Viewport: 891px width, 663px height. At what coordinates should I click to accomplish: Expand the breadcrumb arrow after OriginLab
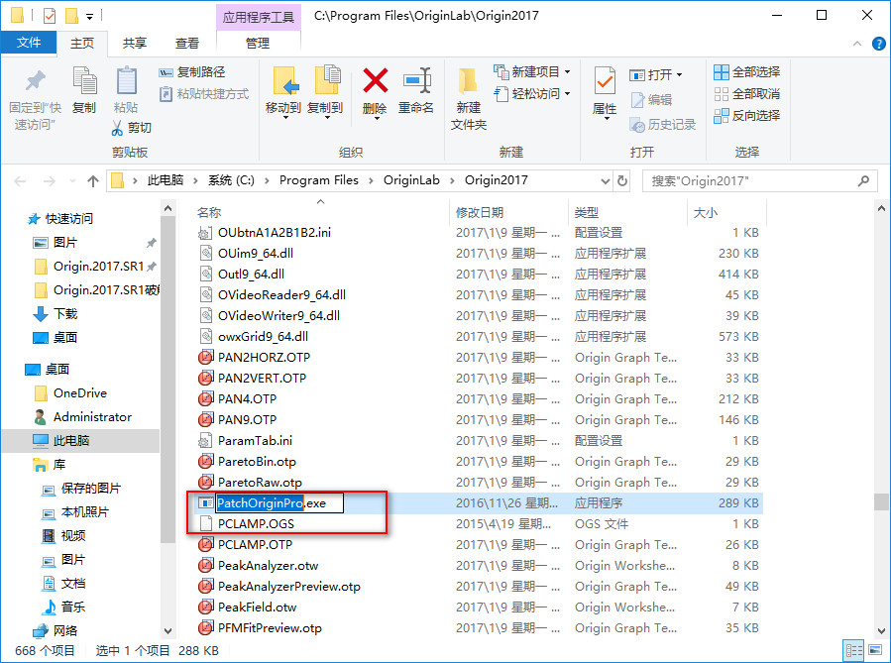coord(452,180)
